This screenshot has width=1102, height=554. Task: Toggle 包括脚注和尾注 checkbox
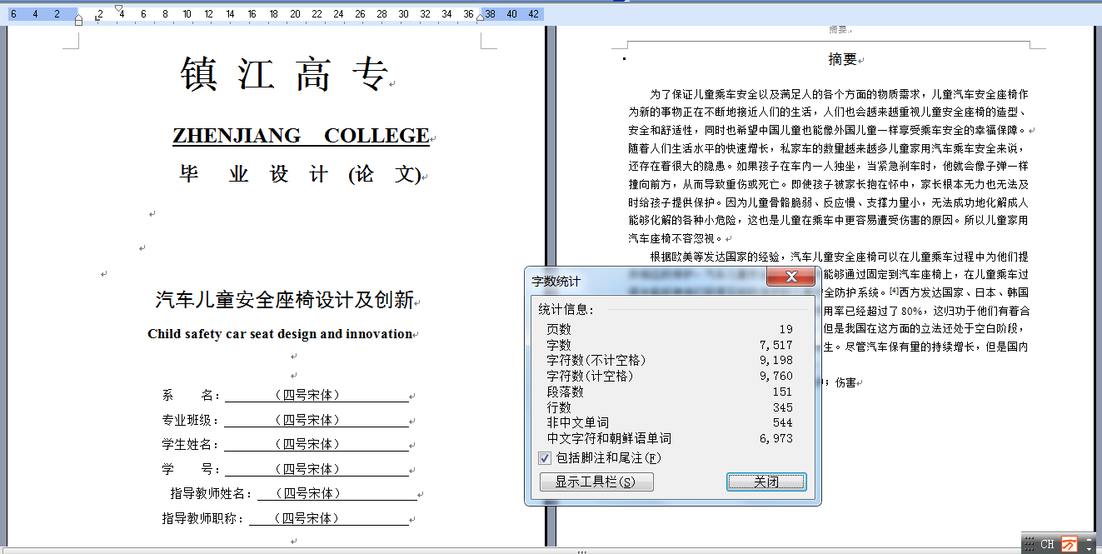click(x=545, y=458)
